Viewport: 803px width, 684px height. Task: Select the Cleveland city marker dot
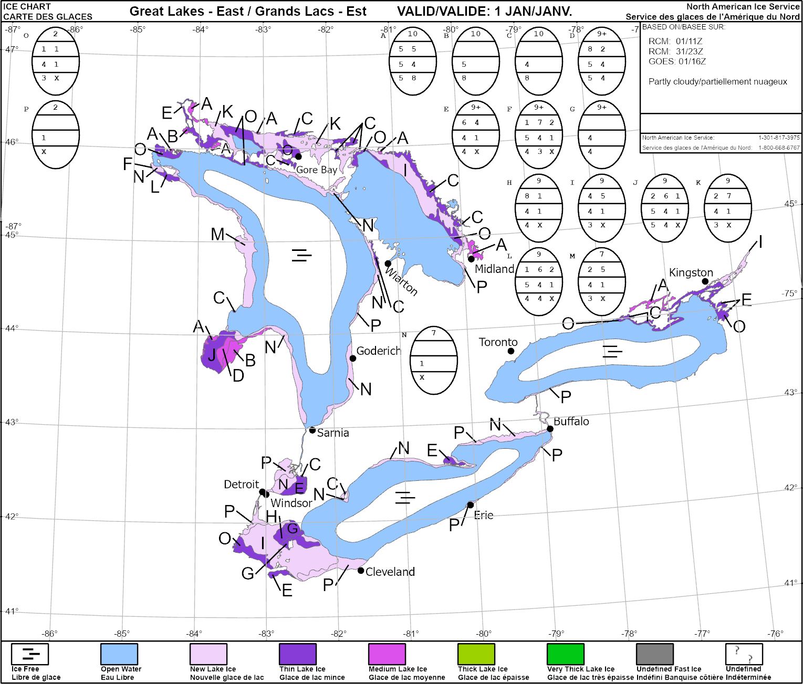click(x=361, y=571)
